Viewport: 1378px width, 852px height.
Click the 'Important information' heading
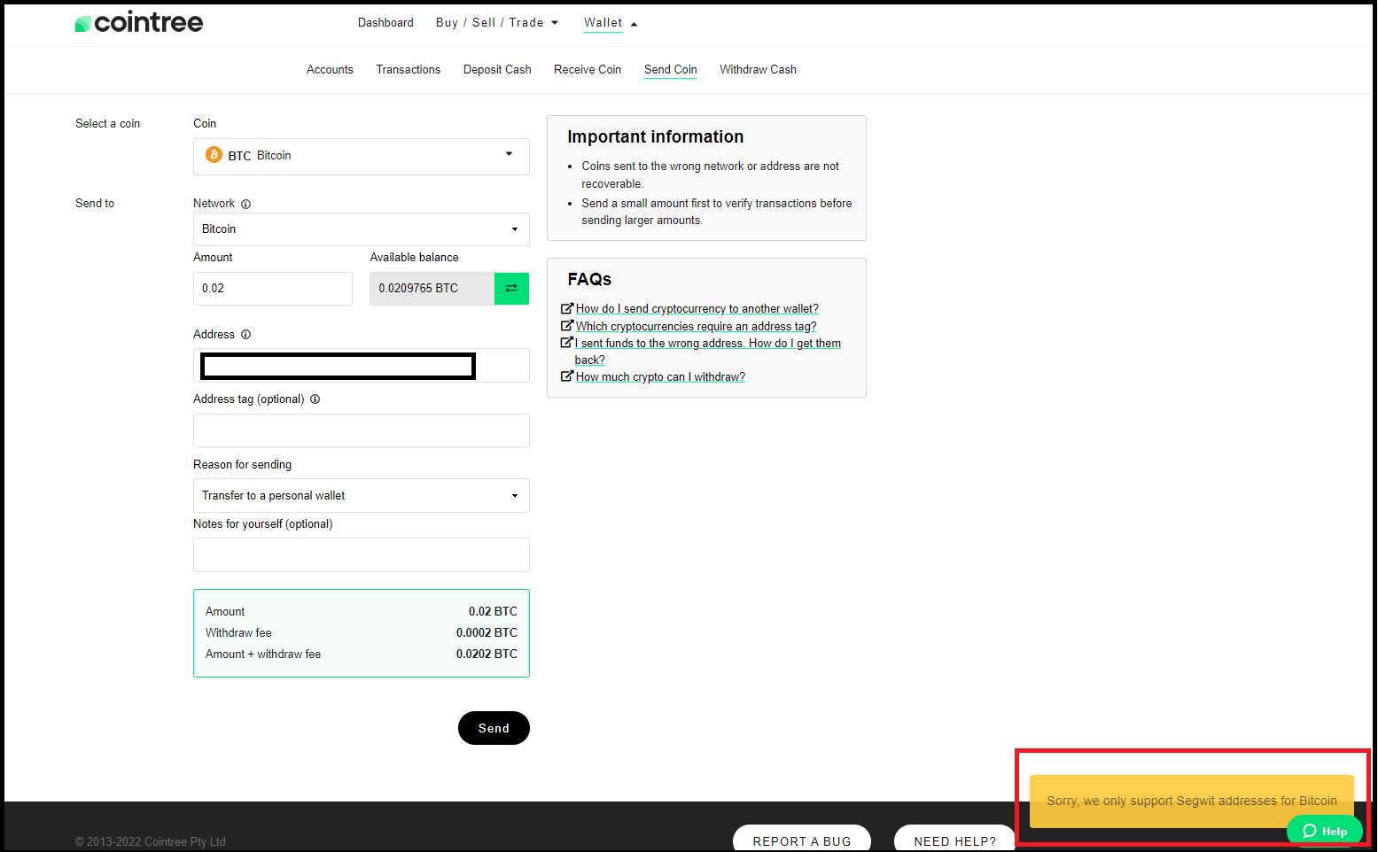pos(656,137)
